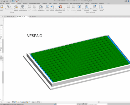This screenshot has width=130, height=105.
Task: Click the worksets icon in status bar
Action: click(55, 104)
